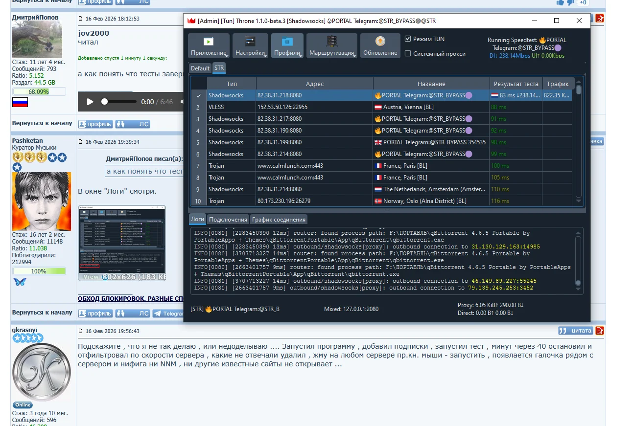The width and height of the screenshot is (633, 426).
Task: Open the Маршрутизация dropdown menu
Action: tap(332, 46)
